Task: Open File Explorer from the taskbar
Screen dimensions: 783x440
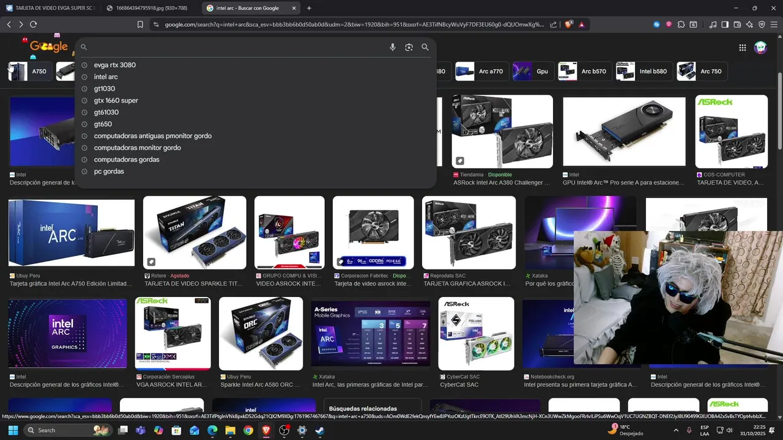Action: [230, 430]
